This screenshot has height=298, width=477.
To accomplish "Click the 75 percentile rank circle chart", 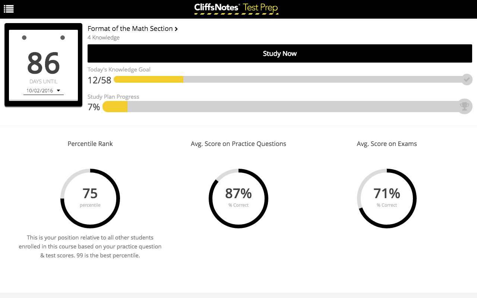I will tap(90, 198).
